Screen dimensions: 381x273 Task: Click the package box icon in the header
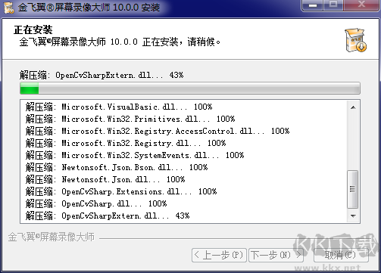tap(356, 40)
